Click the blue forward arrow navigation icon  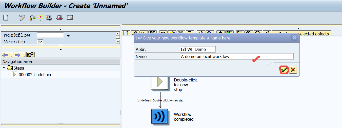[x=18, y=55]
